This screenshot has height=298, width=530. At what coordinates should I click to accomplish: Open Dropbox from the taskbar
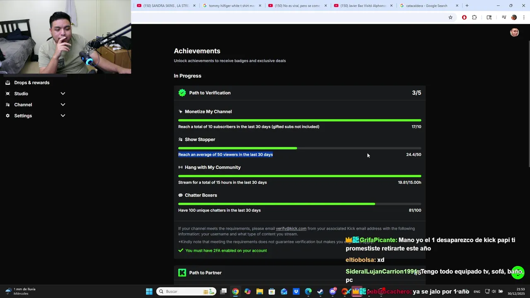pyautogui.click(x=296, y=291)
